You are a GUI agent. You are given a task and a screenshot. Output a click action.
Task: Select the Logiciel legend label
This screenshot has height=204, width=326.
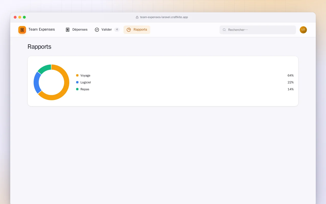click(86, 82)
